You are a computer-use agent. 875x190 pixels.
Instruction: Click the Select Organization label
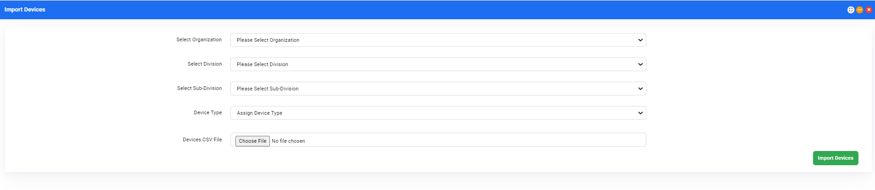[199, 40]
